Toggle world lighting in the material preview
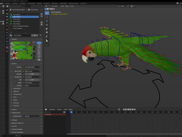 click(39, 60)
